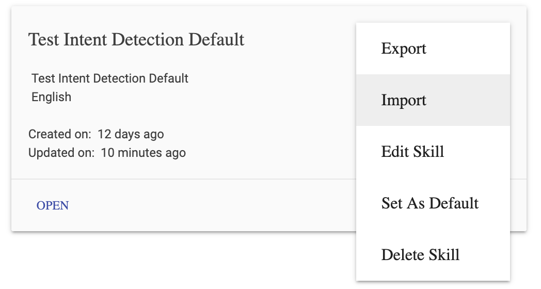
Task: Choose the Import menu option
Action: point(404,100)
